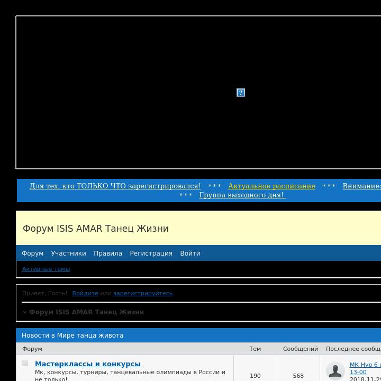The height and width of the screenshot is (381, 381).
Task: Click the message count '568'
Action: point(298,376)
